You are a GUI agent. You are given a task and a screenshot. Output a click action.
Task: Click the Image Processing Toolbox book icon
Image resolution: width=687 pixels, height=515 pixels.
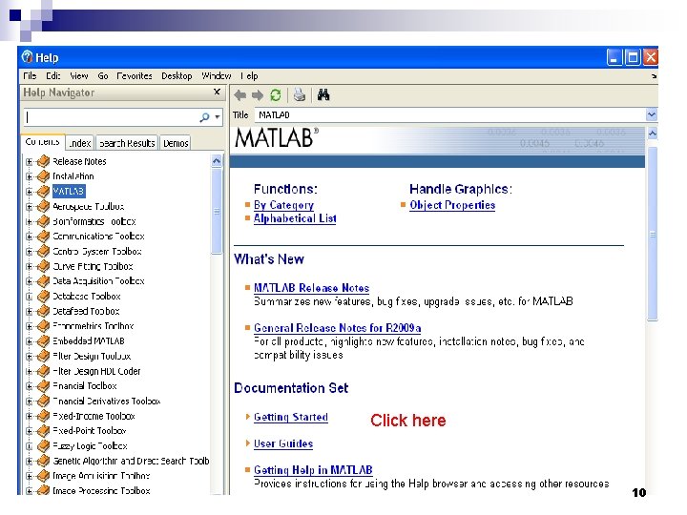pyautogui.click(x=43, y=491)
